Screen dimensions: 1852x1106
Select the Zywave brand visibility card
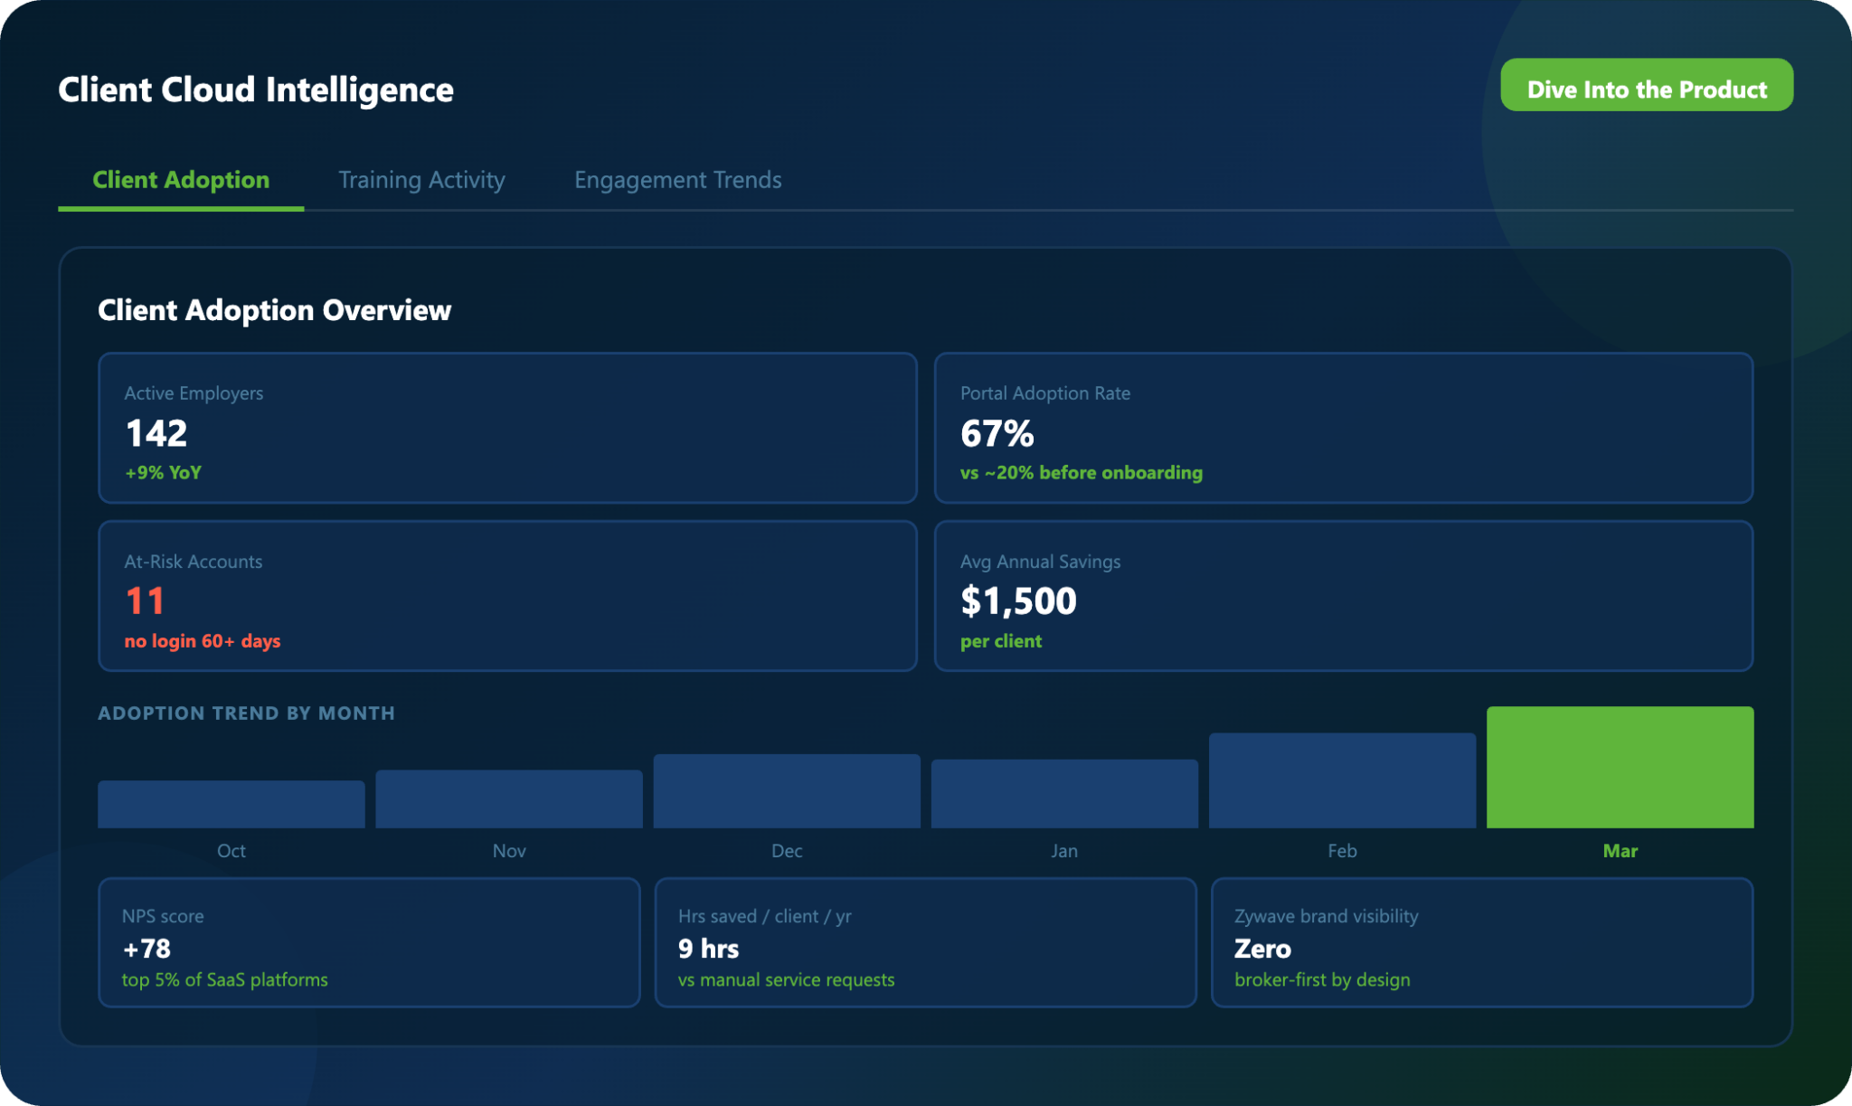[x=1481, y=942]
